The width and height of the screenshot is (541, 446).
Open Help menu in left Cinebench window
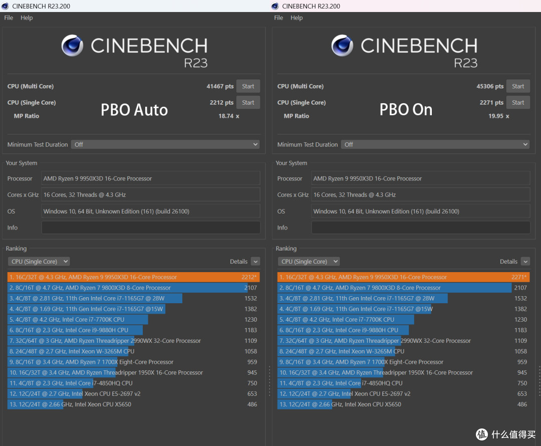[x=27, y=18]
